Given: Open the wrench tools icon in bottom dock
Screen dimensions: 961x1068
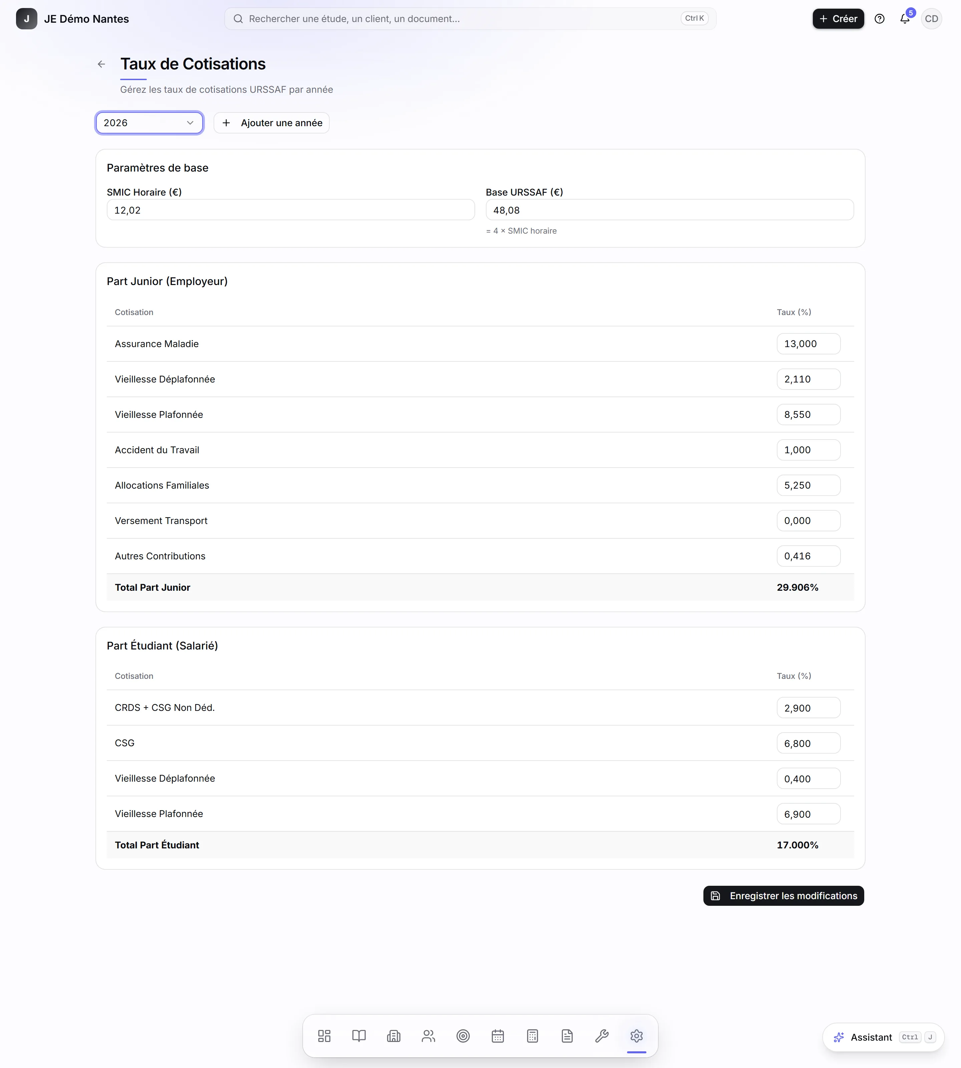Looking at the screenshot, I should click(602, 1036).
